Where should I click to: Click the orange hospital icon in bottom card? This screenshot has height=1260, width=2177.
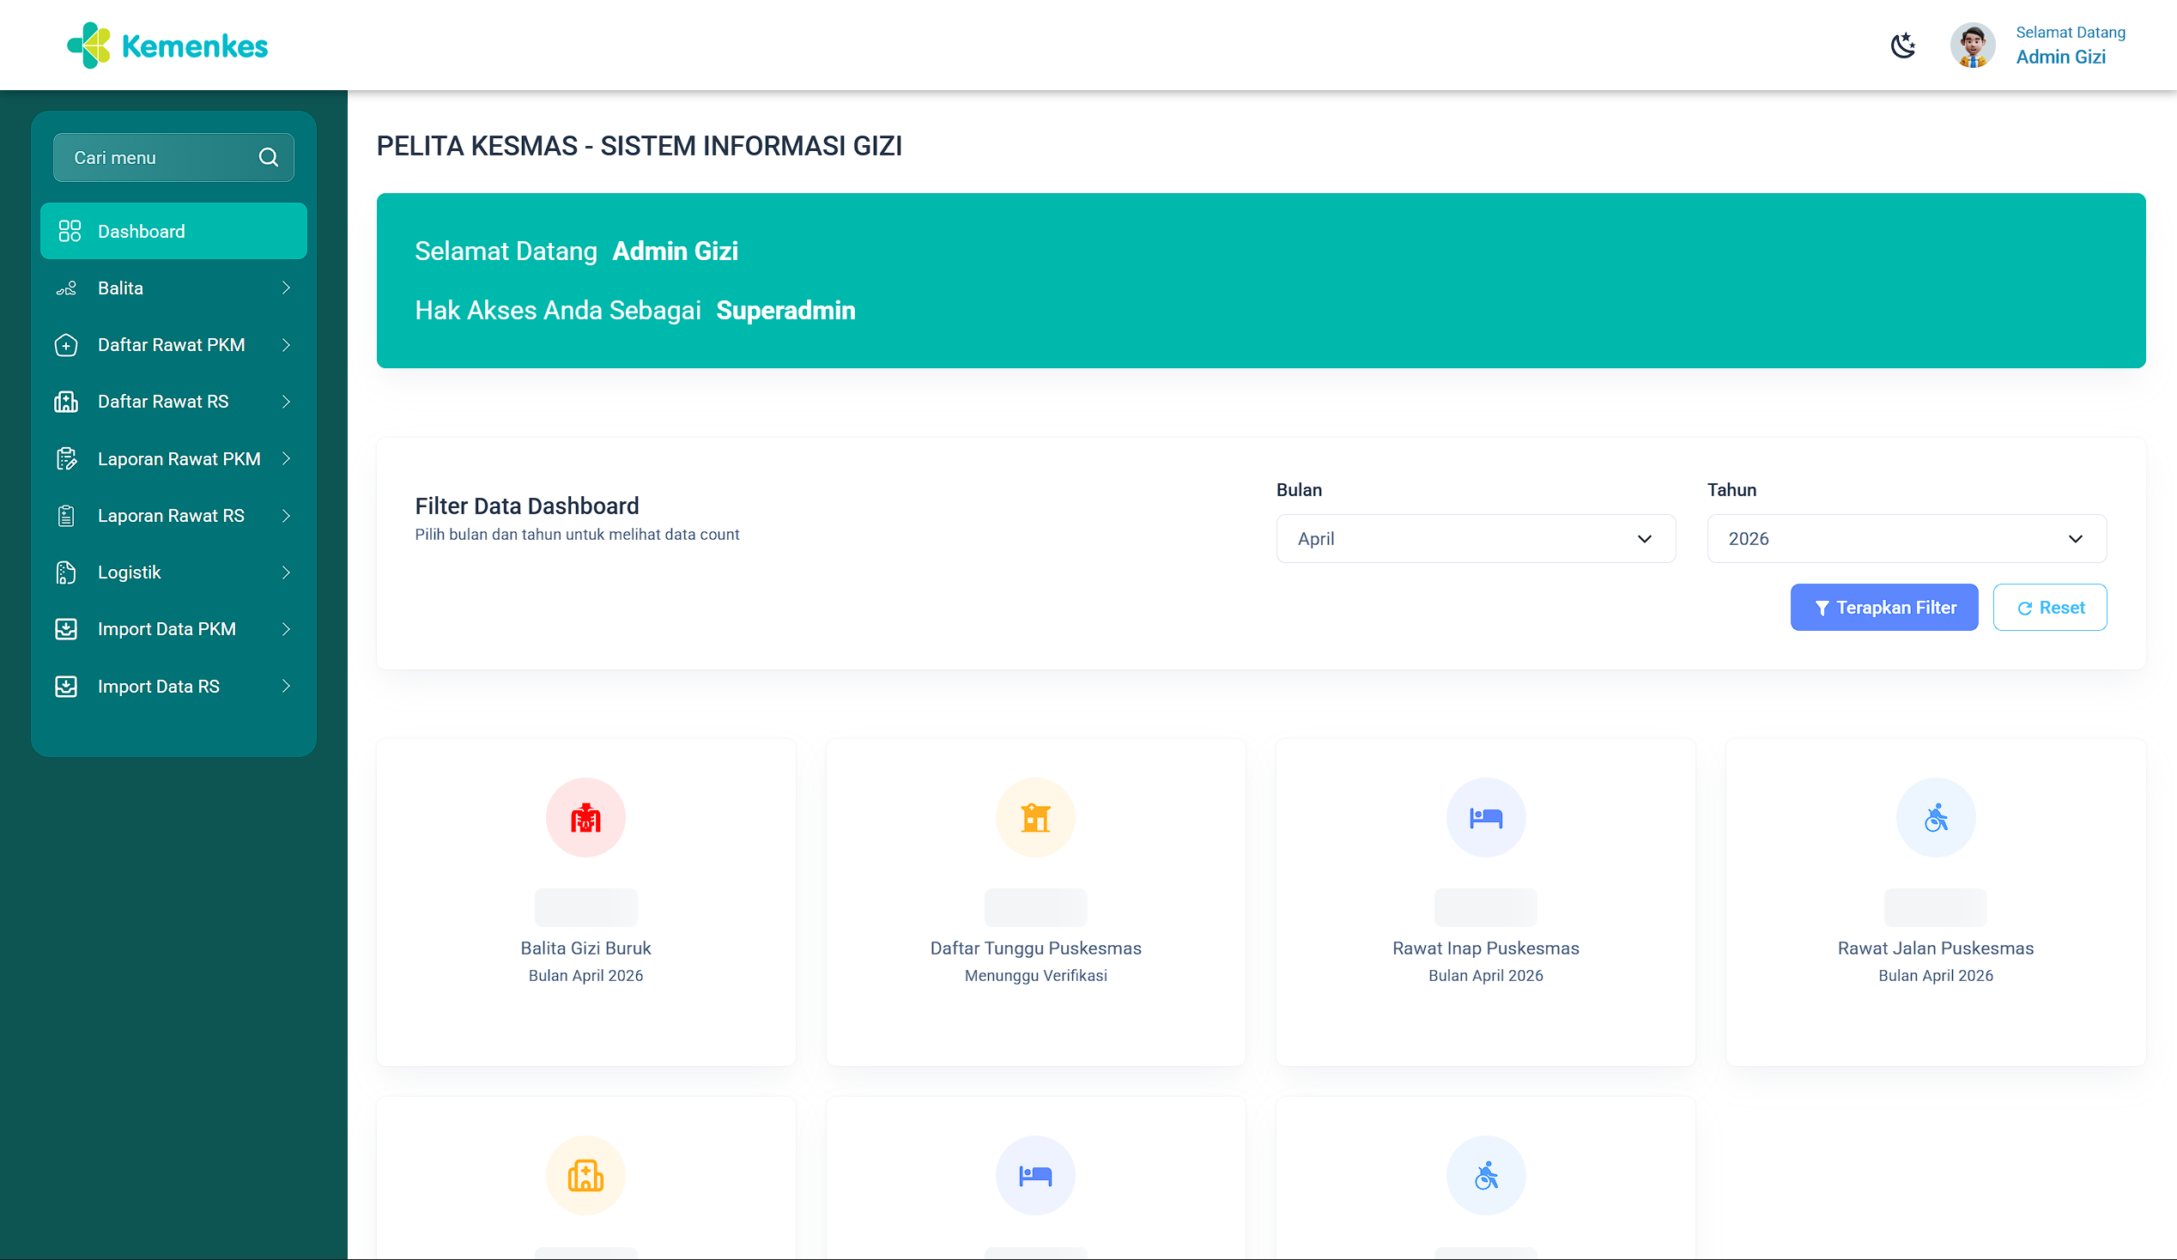pyautogui.click(x=585, y=1175)
